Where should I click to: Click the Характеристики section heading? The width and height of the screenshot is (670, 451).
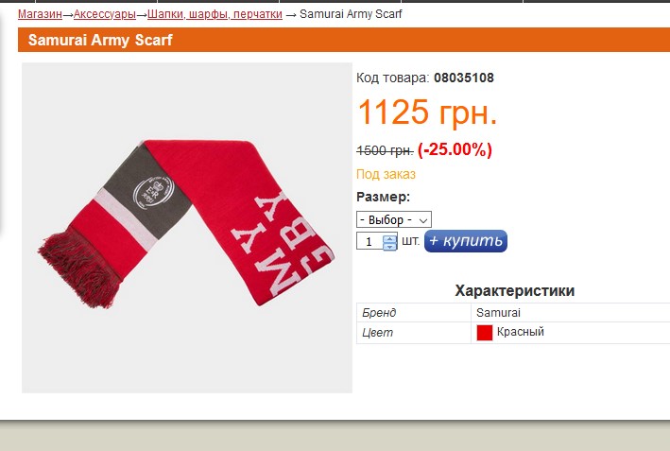pos(514,290)
